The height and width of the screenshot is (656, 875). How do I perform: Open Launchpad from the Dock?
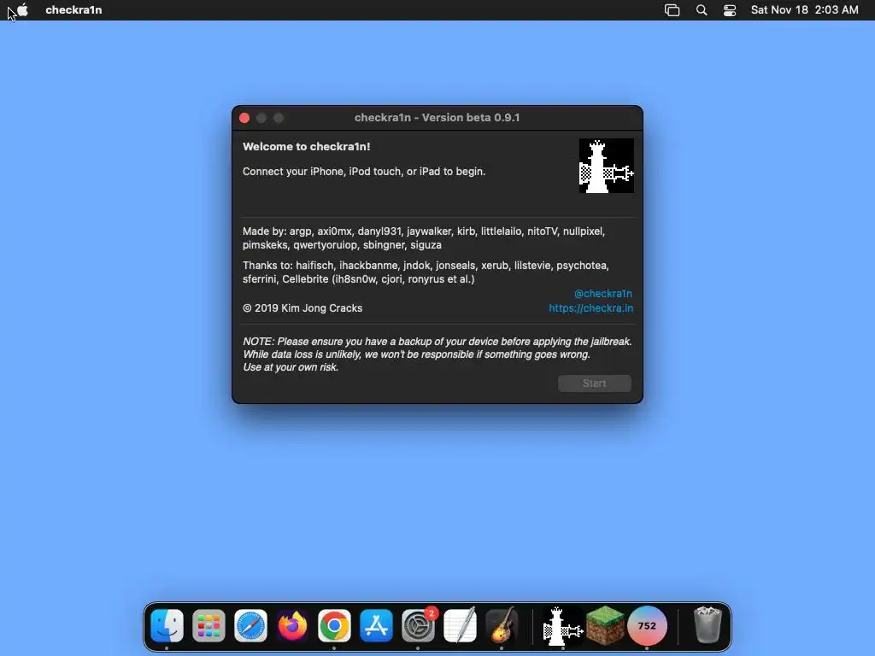pyautogui.click(x=208, y=625)
